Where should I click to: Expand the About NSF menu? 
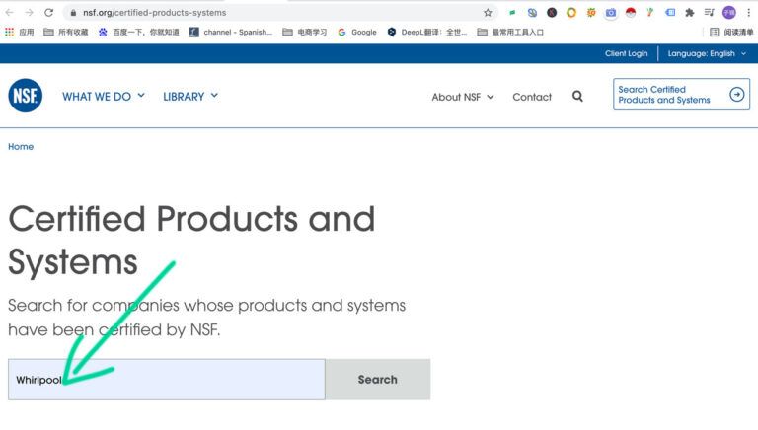tap(463, 97)
